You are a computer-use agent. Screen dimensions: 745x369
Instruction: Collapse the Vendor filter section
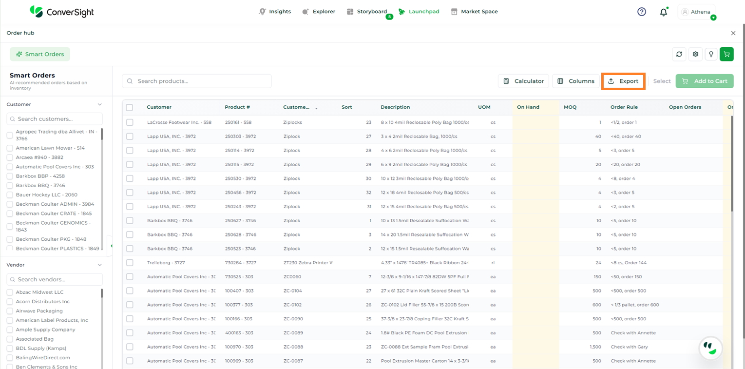(x=100, y=265)
